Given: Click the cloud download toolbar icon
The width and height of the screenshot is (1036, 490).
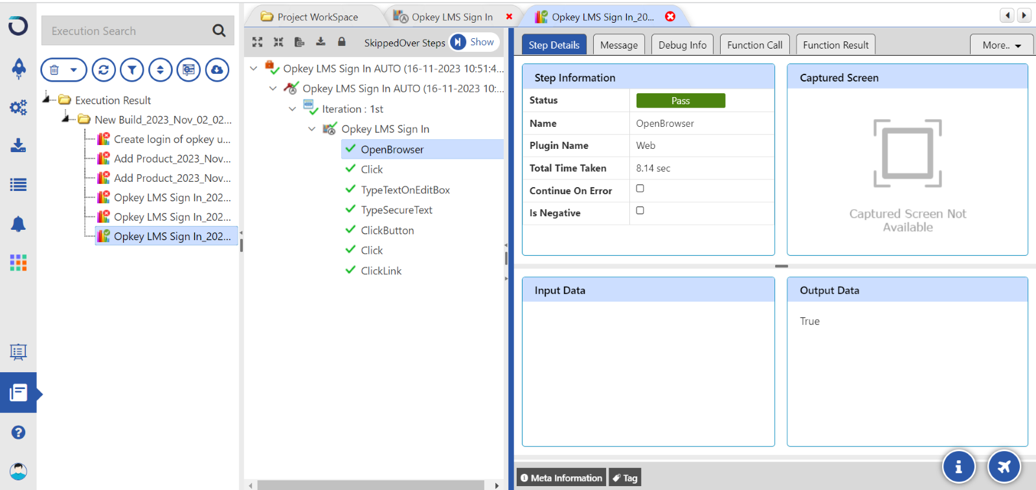Looking at the screenshot, I should 218,70.
